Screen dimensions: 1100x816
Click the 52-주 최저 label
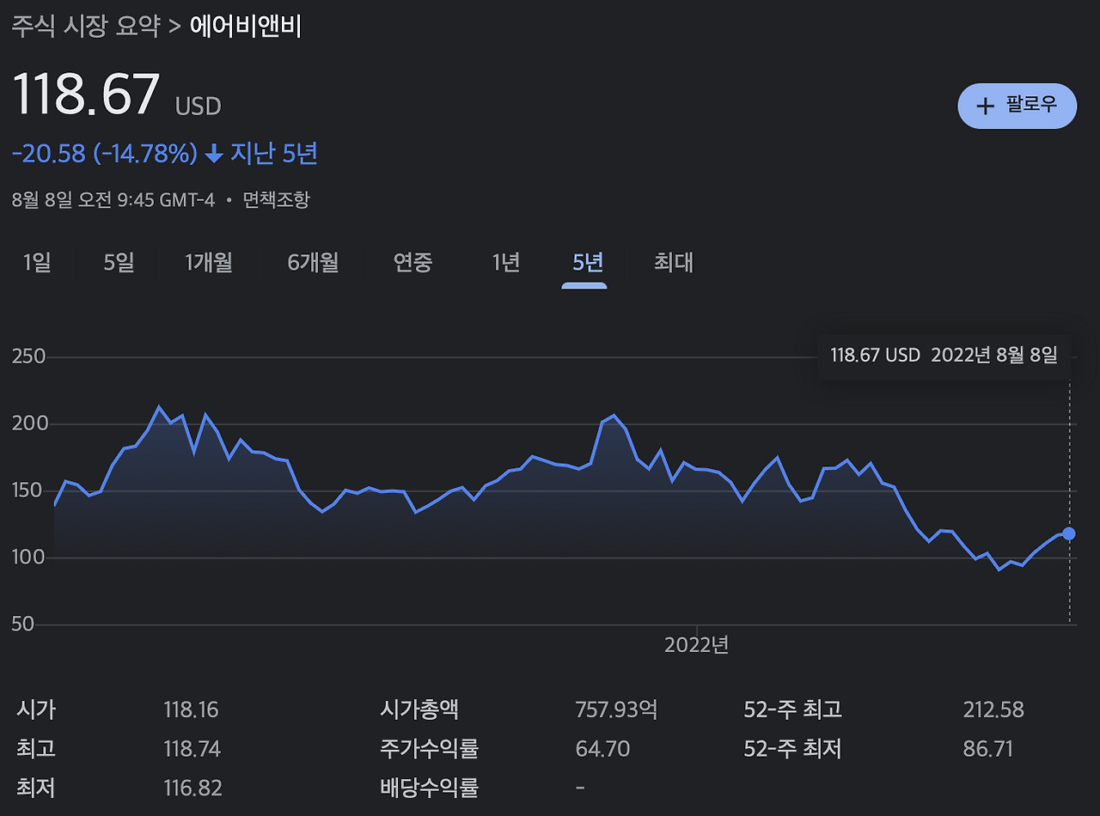click(792, 749)
